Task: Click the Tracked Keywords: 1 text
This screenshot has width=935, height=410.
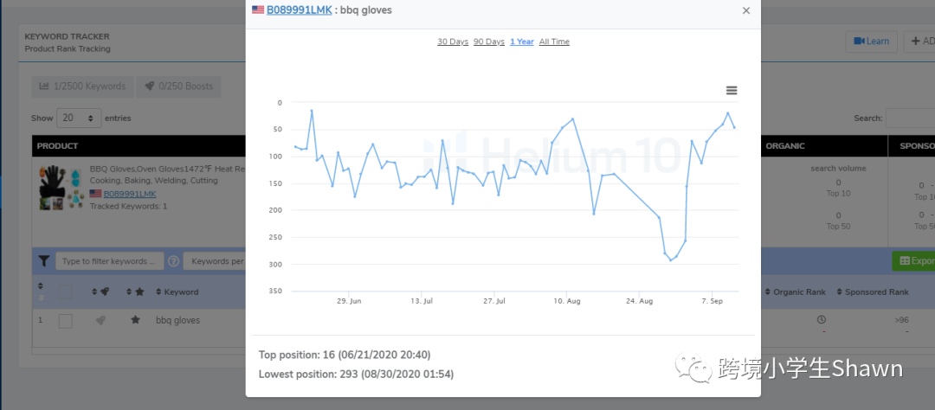Action: pos(128,206)
